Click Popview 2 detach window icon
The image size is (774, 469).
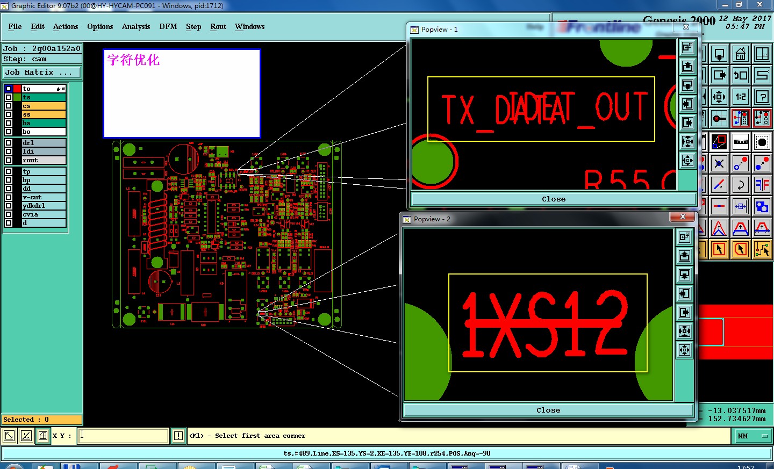click(684, 237)
